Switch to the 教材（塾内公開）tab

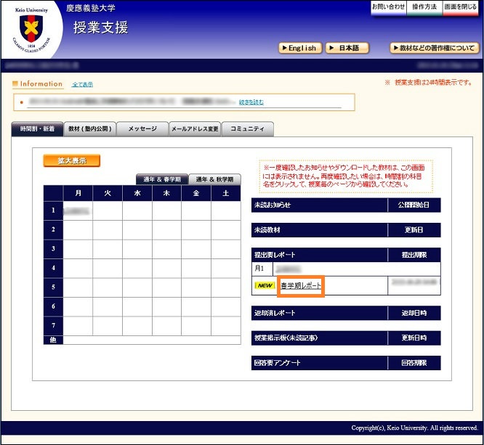90,128
